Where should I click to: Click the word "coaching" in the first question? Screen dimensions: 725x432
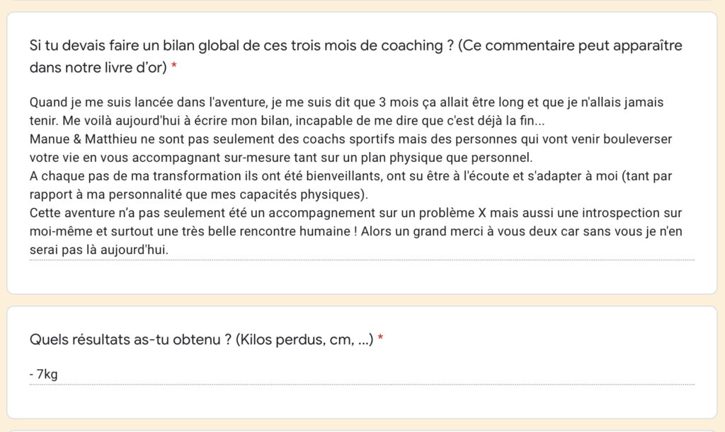(x=403, y=46)
